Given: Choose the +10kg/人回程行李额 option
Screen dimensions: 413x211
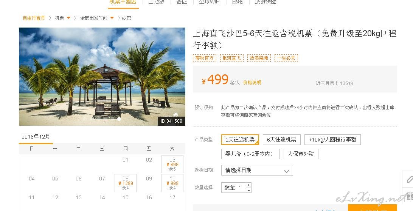Looking at the screenshot, I should click(332, 140).
